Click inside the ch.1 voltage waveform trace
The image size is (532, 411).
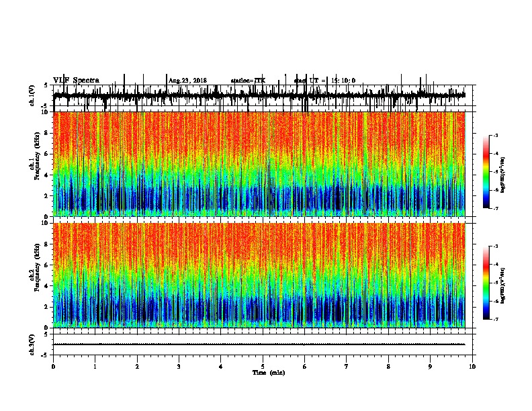(259, 95)
